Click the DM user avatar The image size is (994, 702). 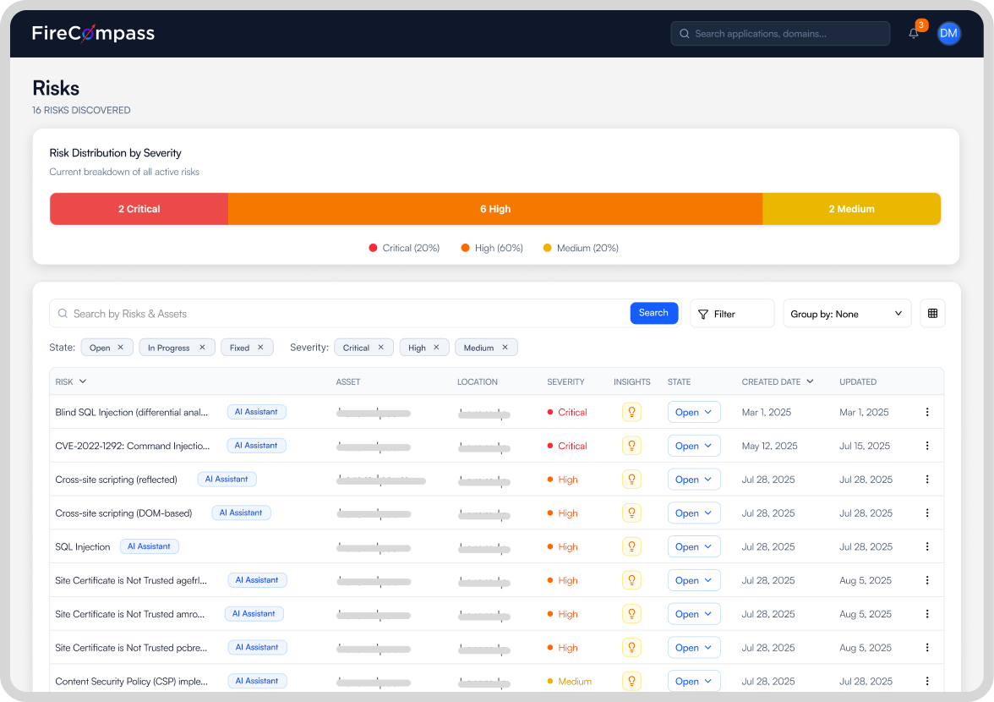click(x=948, y=34)
